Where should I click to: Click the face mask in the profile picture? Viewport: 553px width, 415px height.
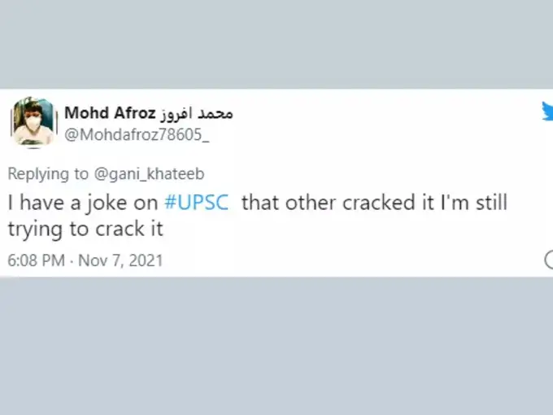pyautogui.click(x=33, y=126)
